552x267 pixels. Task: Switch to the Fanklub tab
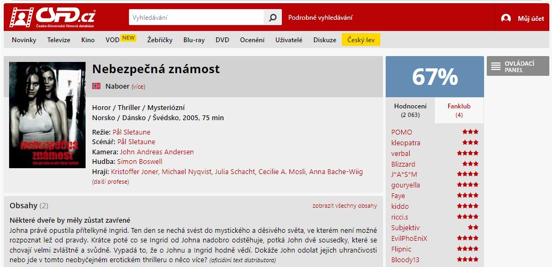click(x=459, y=111)
